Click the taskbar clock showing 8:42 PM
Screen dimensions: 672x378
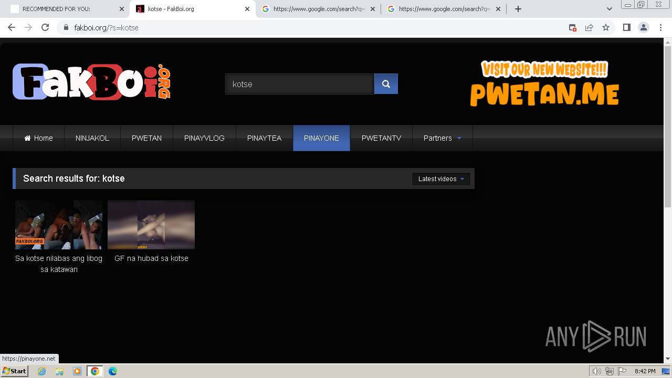645,371
